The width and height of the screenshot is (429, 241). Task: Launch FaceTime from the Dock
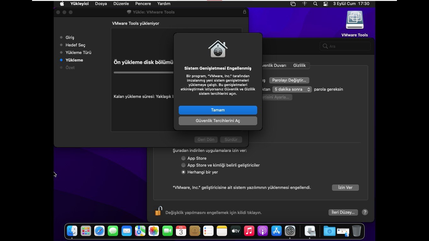coord(168,231)
